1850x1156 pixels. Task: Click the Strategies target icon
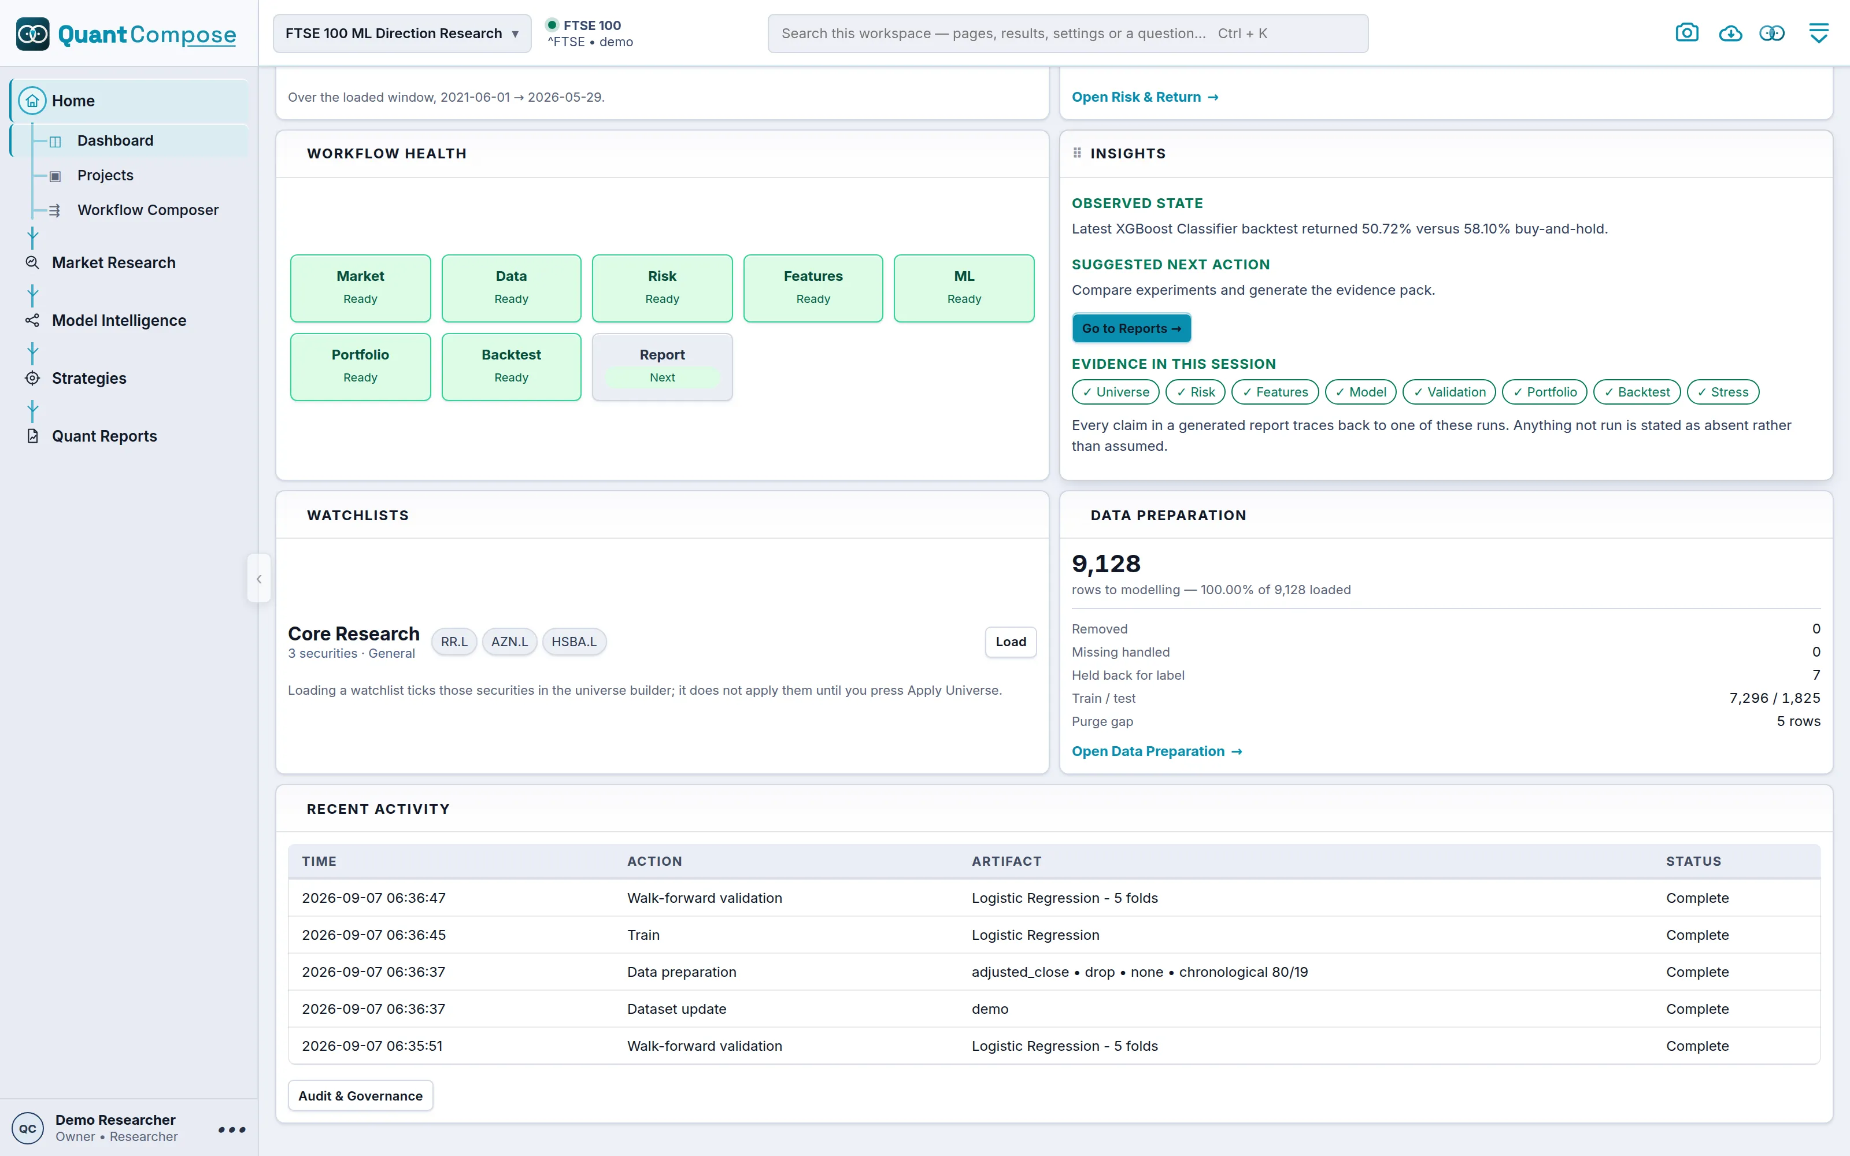[32, 379]
